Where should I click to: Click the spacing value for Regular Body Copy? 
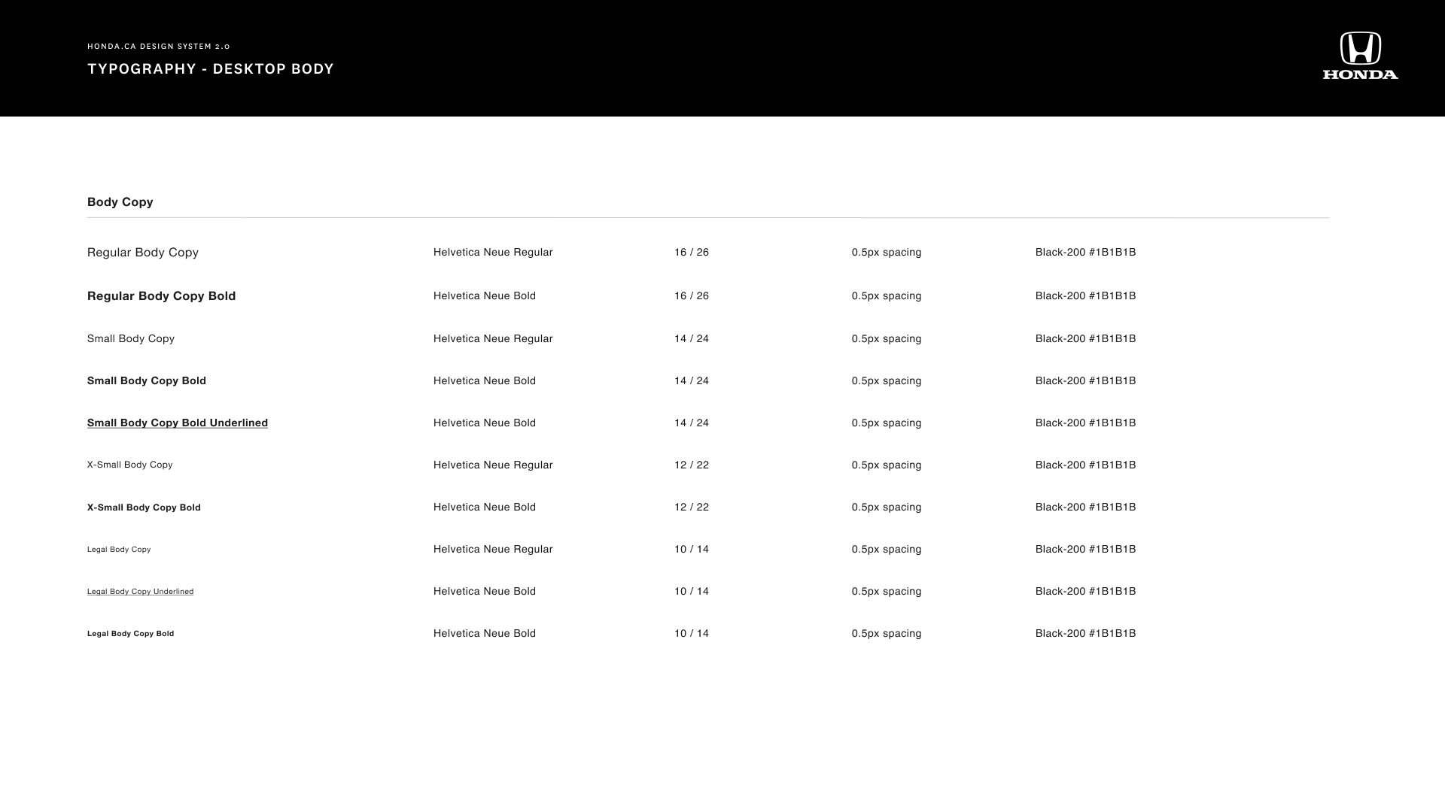887,253
